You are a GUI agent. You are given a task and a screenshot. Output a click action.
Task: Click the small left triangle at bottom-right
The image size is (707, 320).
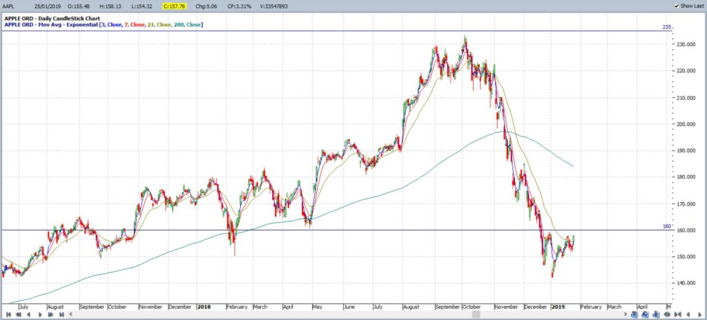click(688, 314)
